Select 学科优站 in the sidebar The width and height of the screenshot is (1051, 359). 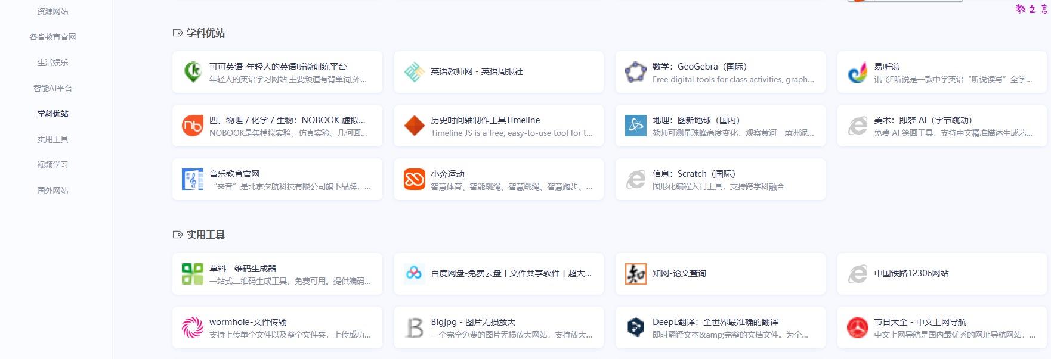pos(52,114)
